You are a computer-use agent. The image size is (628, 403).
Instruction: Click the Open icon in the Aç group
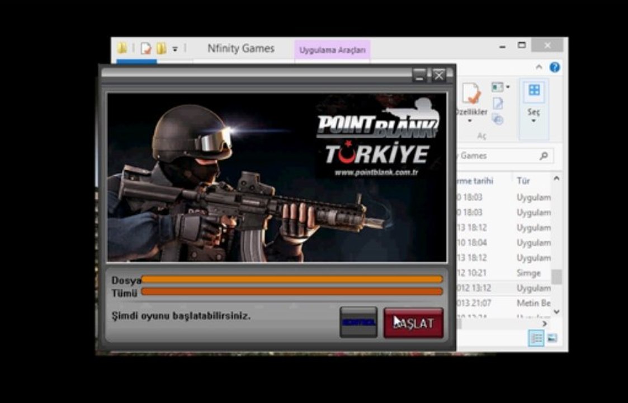497,87
